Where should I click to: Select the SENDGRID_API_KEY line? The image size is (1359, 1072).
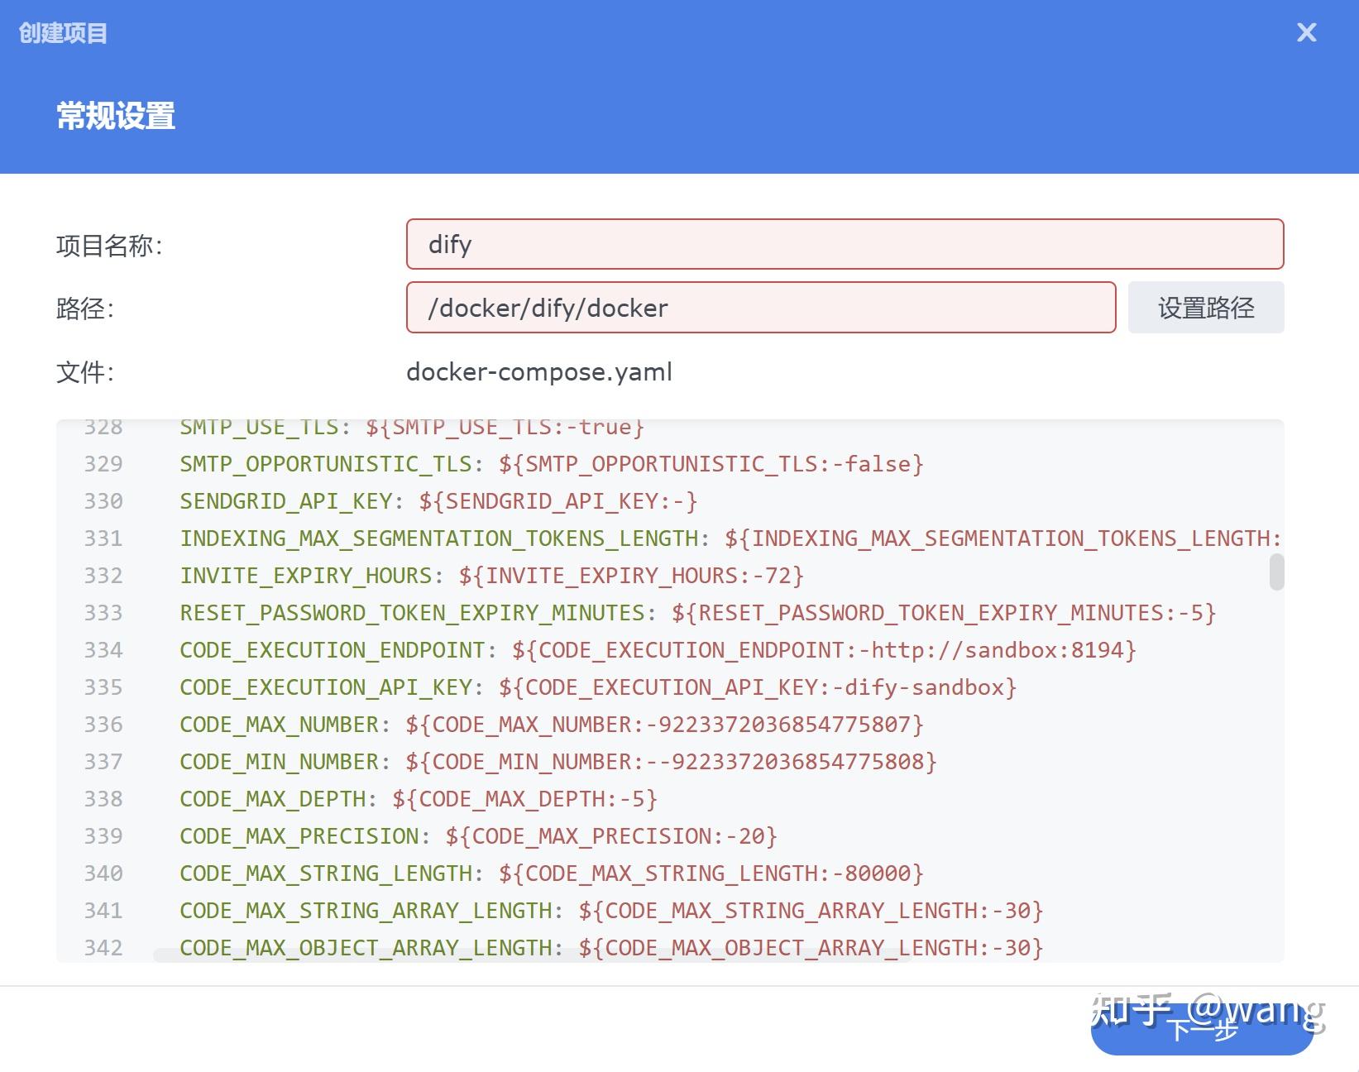tap(438, 500)
